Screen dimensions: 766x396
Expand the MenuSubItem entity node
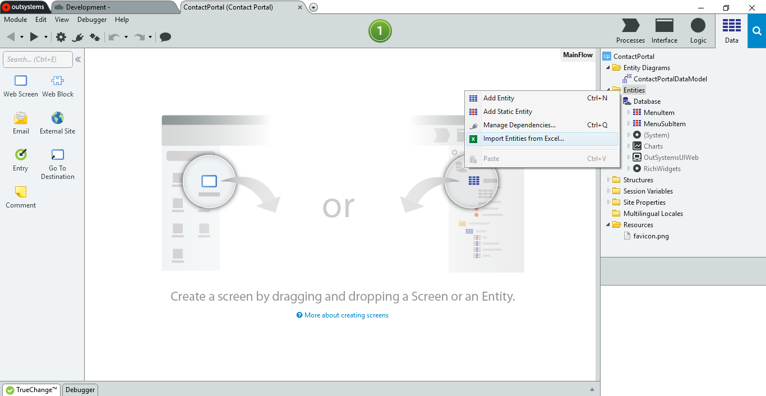click(x=629, y=124)
